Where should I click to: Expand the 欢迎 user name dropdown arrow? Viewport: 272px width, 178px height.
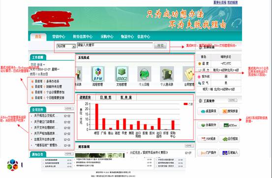44,65
